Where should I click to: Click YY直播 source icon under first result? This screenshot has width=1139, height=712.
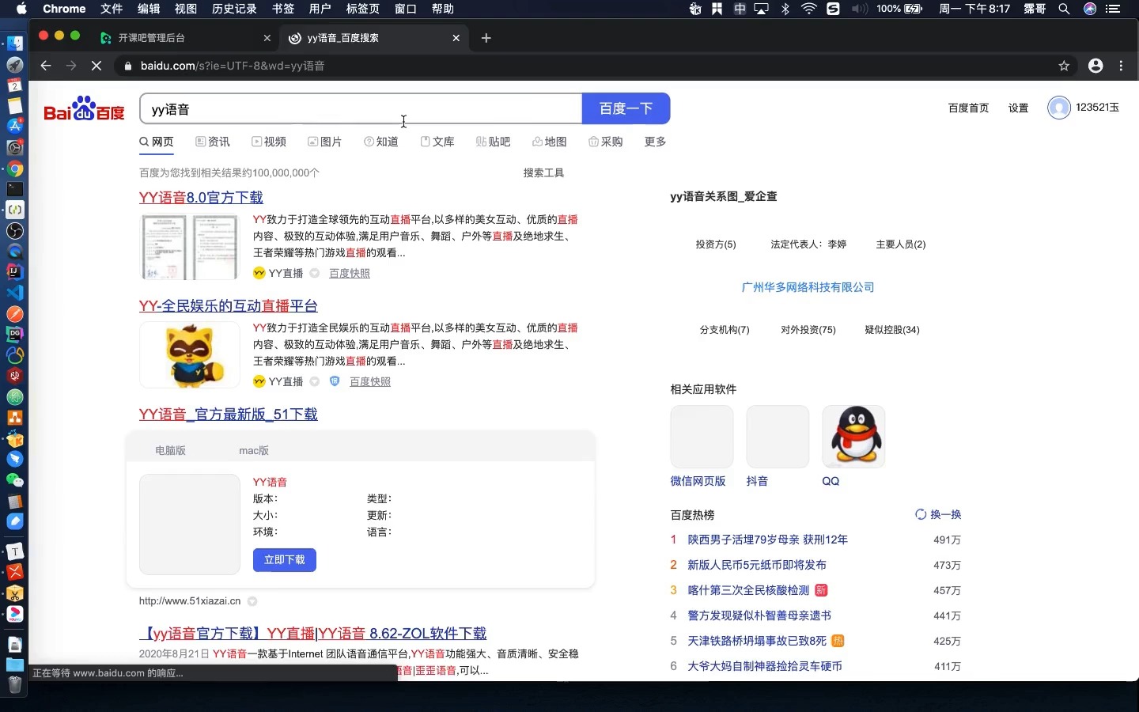259,273
